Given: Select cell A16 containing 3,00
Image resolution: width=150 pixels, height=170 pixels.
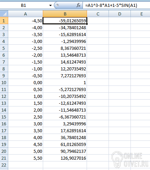Looking at the screenshot, I should pos(25,124).
